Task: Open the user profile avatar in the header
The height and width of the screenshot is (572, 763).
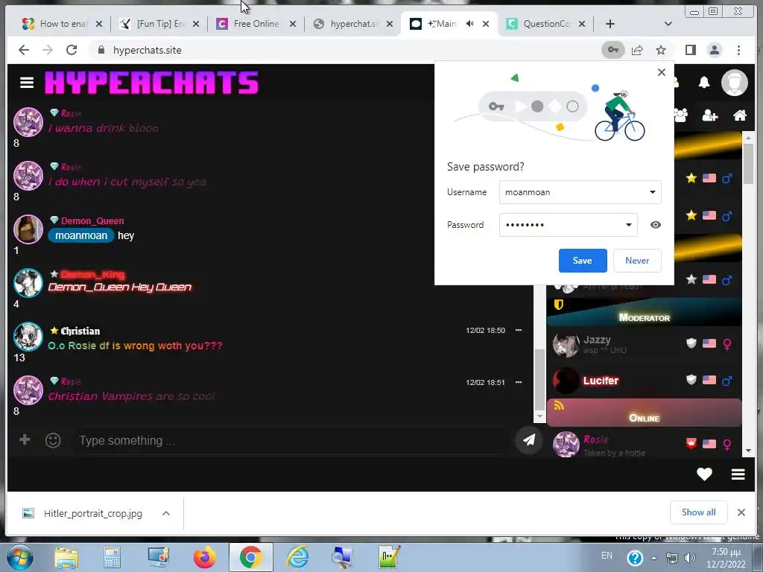Action: pyautogui.click(x=734, y=82)
